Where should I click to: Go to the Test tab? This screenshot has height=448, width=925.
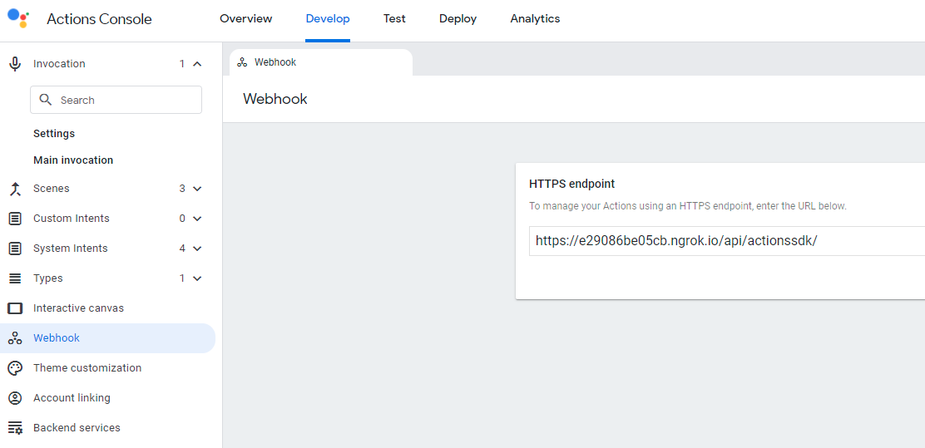coord(394,19)
